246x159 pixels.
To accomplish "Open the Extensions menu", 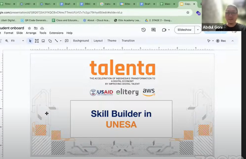I will point(56,33).
